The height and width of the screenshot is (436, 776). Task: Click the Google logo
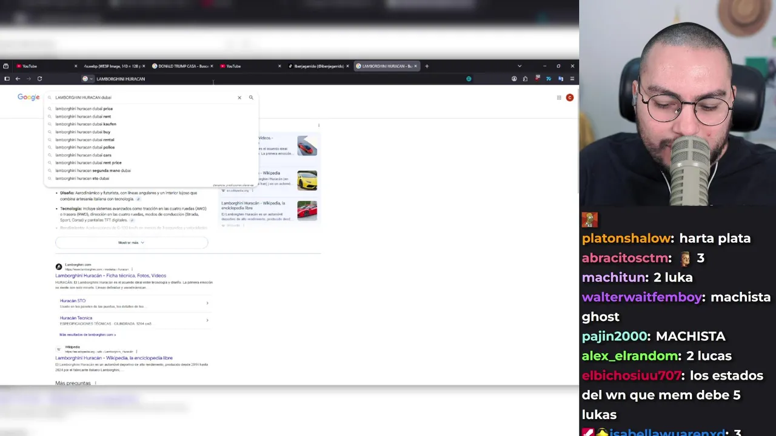[x=28, y=97]
